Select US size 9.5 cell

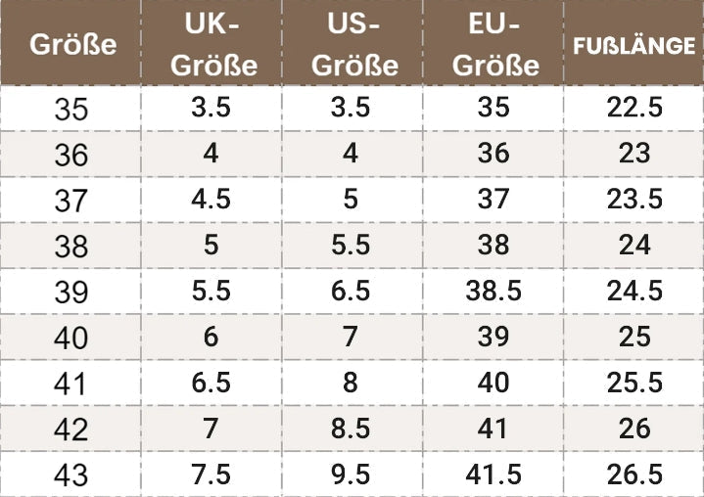[x=351, y=474]
